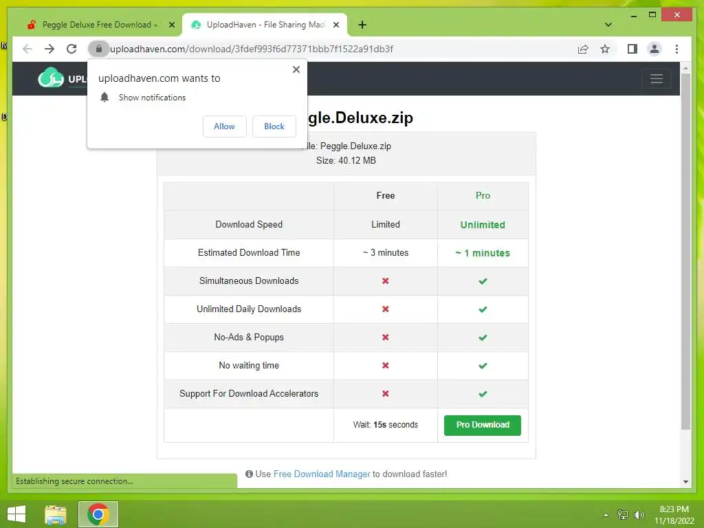
Task: Open the Windows Start button
Action: coord(16,514)
